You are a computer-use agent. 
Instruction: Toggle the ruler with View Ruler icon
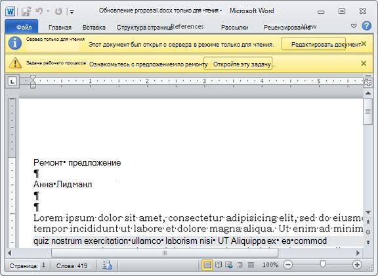[368, 82]
